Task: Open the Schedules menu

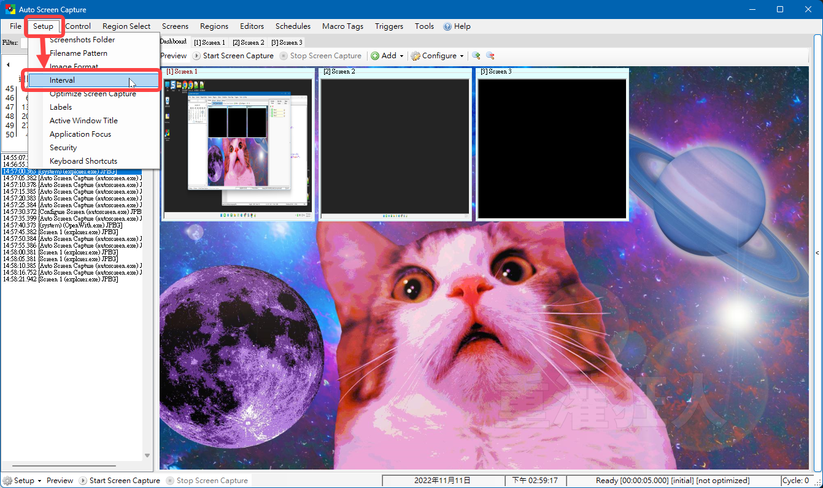Action: point(293,26)
